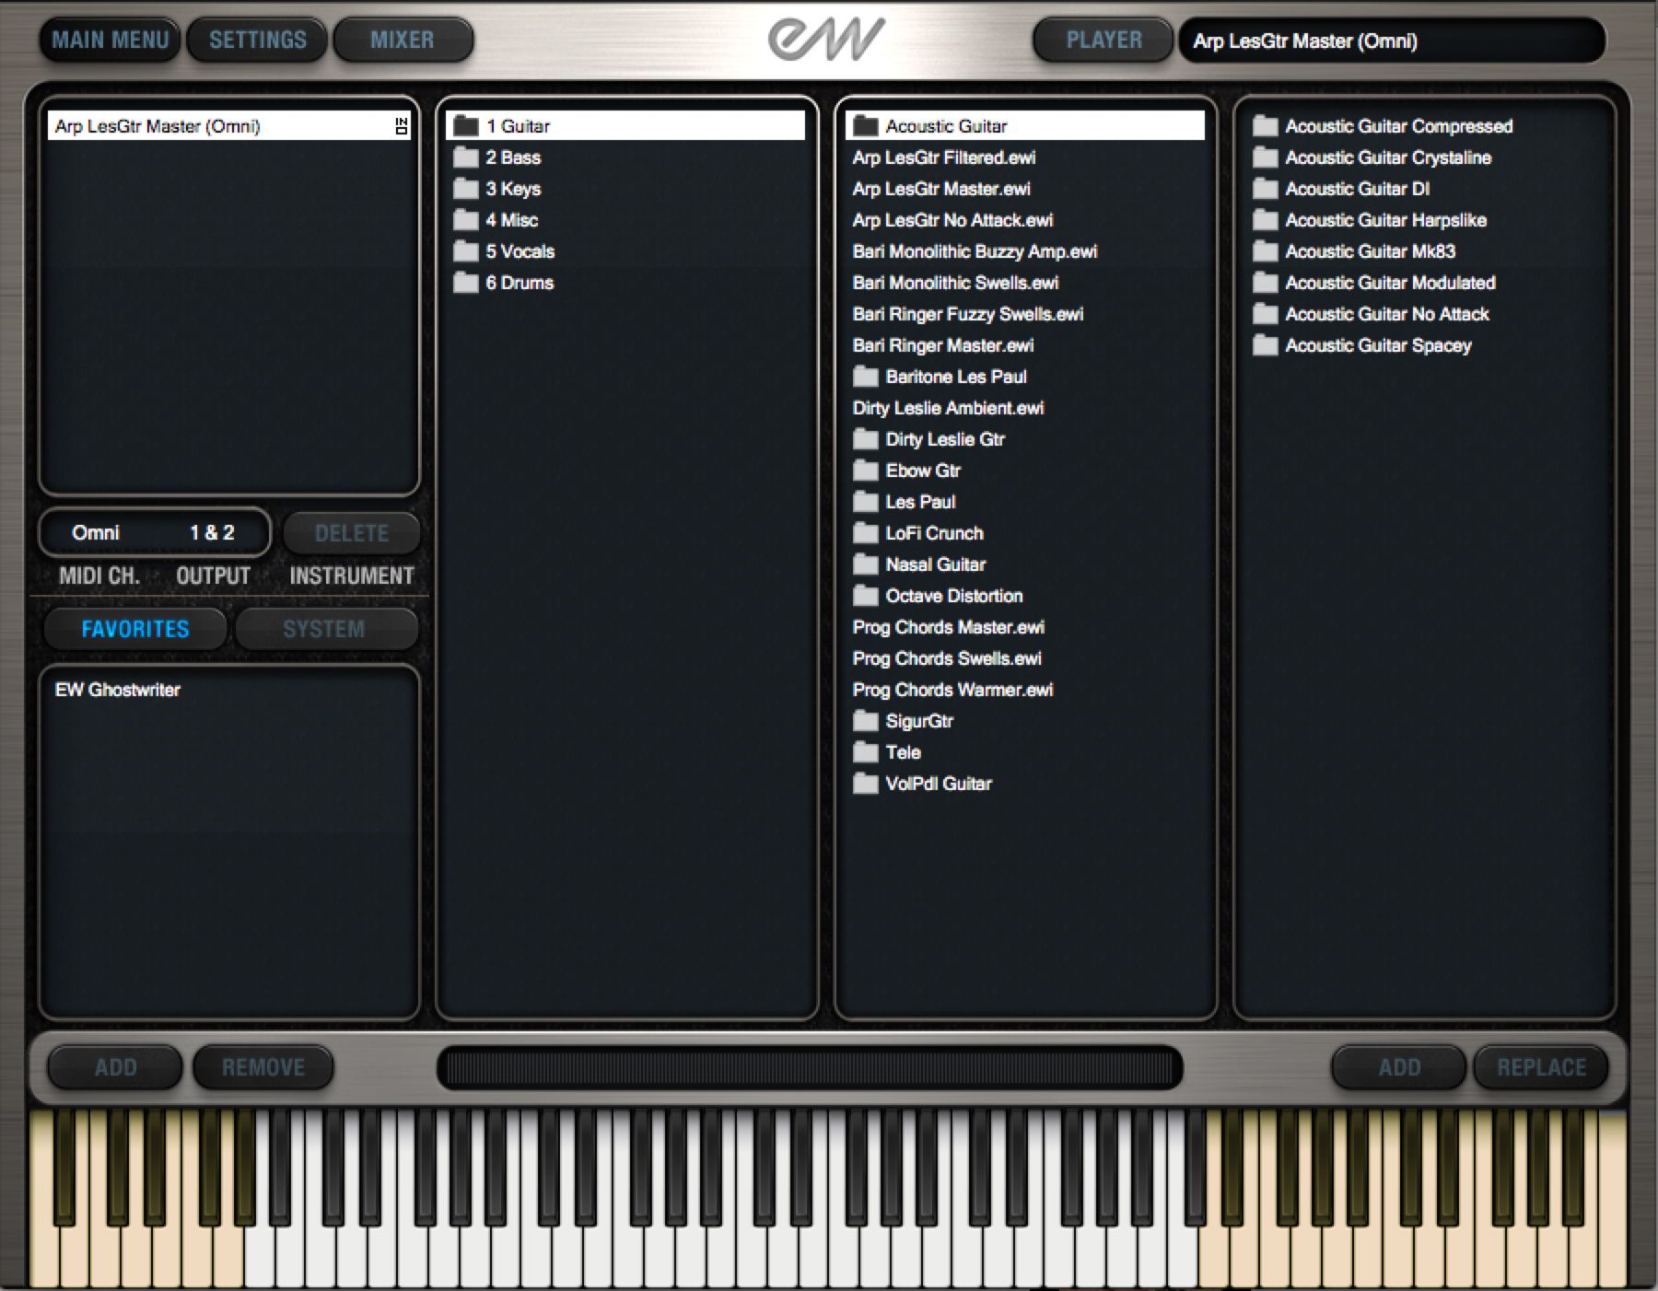Select Bari Monolithic Swells.ewi
The image size is (1658, 1291).
[955, 283]
